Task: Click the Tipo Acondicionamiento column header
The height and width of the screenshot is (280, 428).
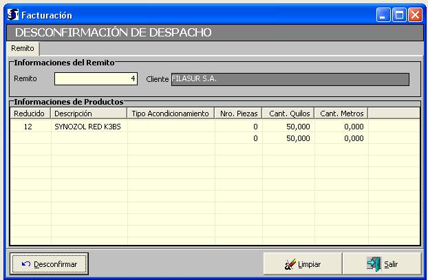Action: pos(171,114)
